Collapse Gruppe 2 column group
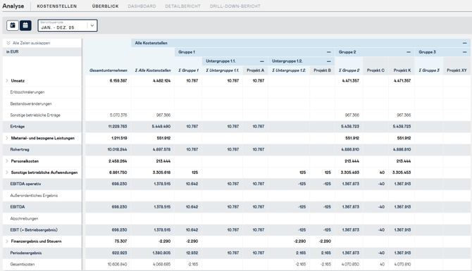Image resolution: width=472 pixels, height=271 pixels. click(409, 52)
